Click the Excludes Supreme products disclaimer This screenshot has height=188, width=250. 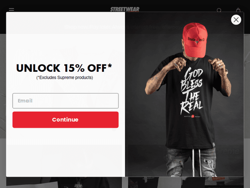65,77
